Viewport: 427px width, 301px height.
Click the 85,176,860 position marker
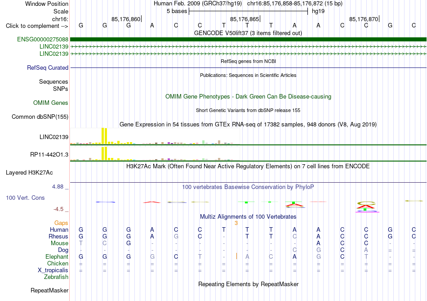(x=126, y=19)
